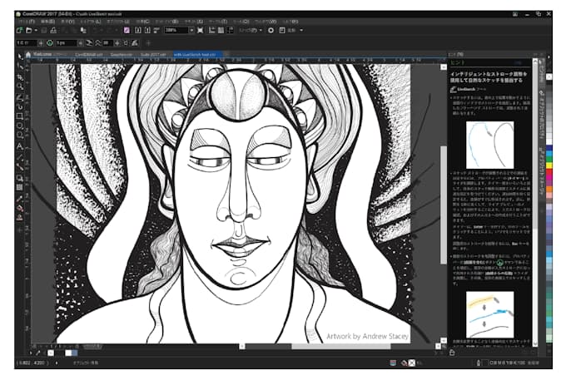Click the Print icon in toolbar
Screen dimensions: 566x385
pyautogui.click(x=53, y=30)
